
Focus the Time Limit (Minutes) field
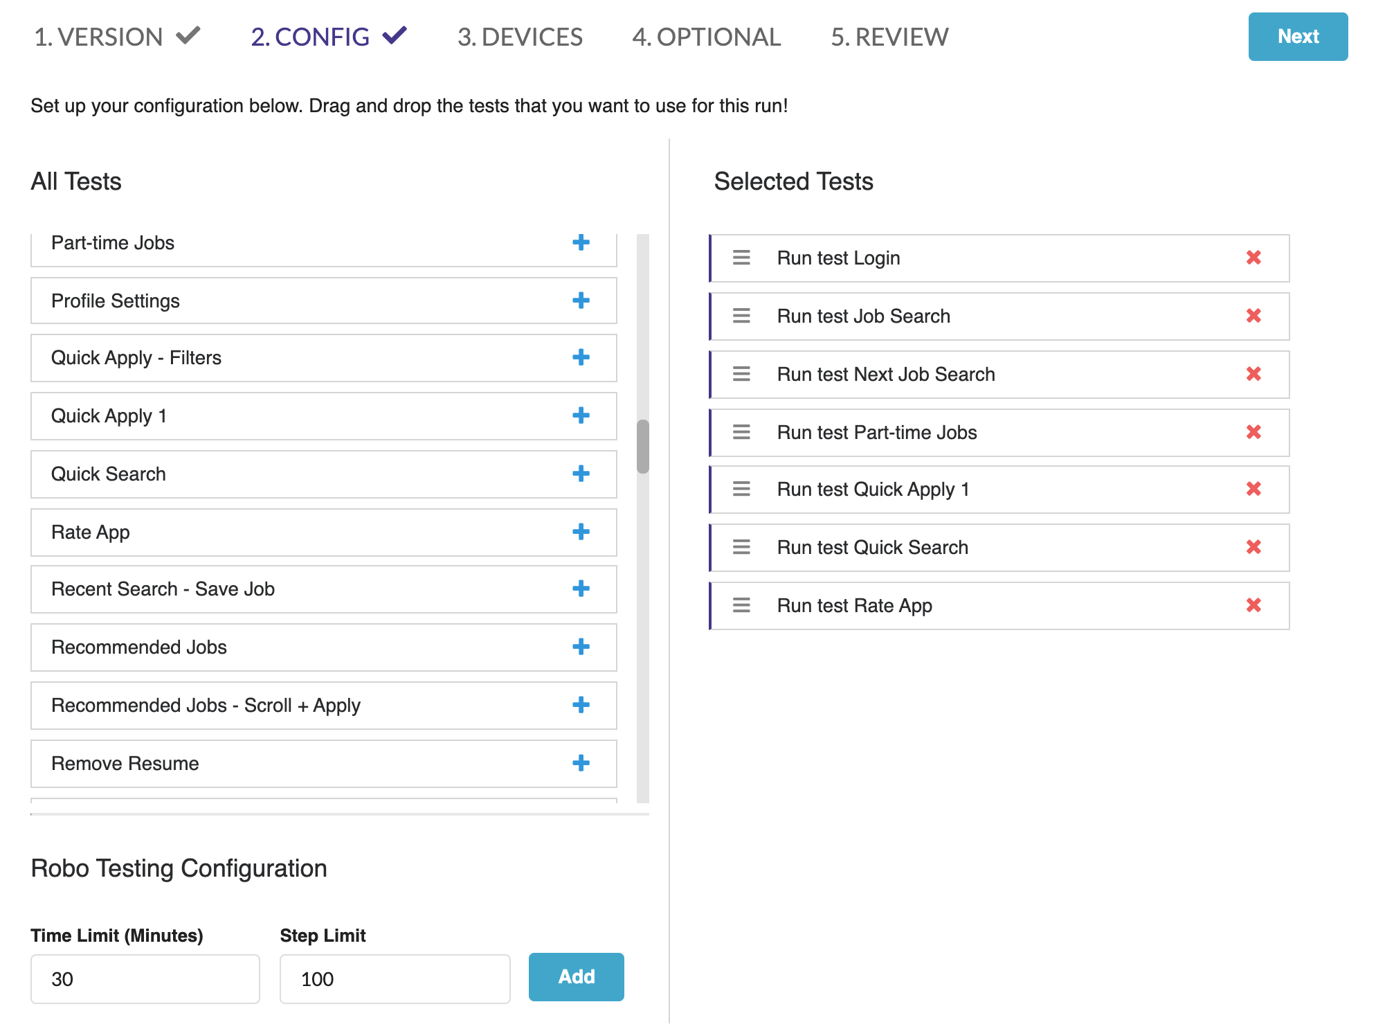145,978
